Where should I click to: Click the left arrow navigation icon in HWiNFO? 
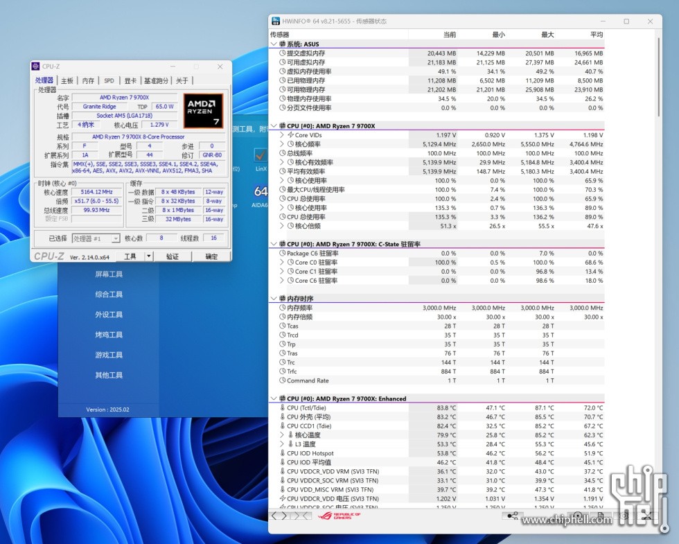(274, 516)
